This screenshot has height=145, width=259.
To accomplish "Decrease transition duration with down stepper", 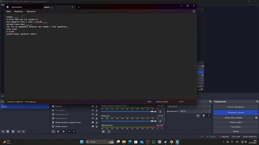I will [x=210, y=112].
